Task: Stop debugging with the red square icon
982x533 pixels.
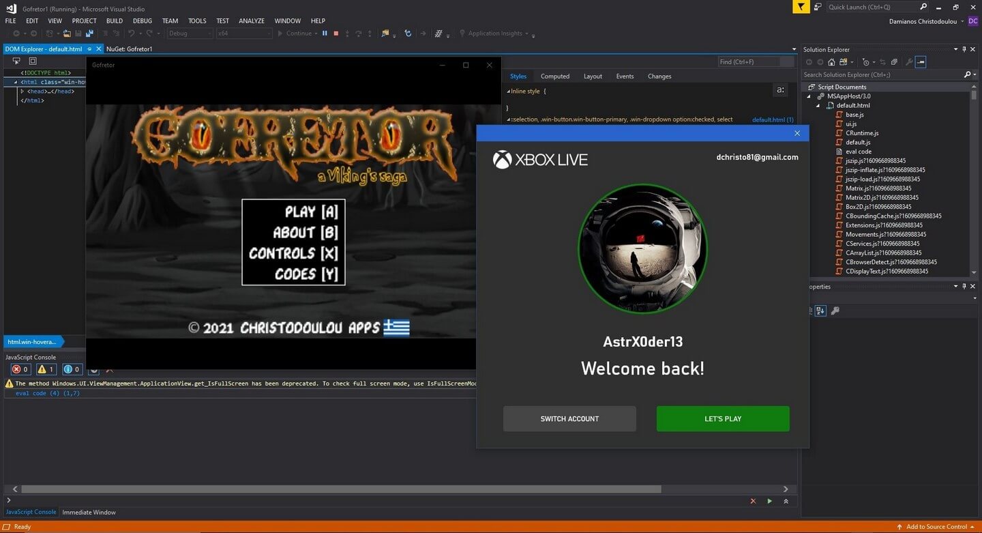Action: point(336,33)
